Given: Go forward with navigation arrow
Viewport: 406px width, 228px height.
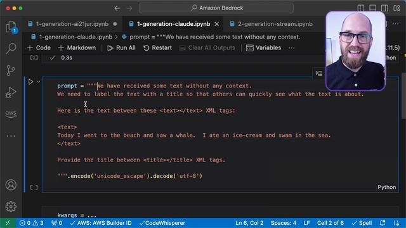Looking at the screenshot, I should coord(129,8).
